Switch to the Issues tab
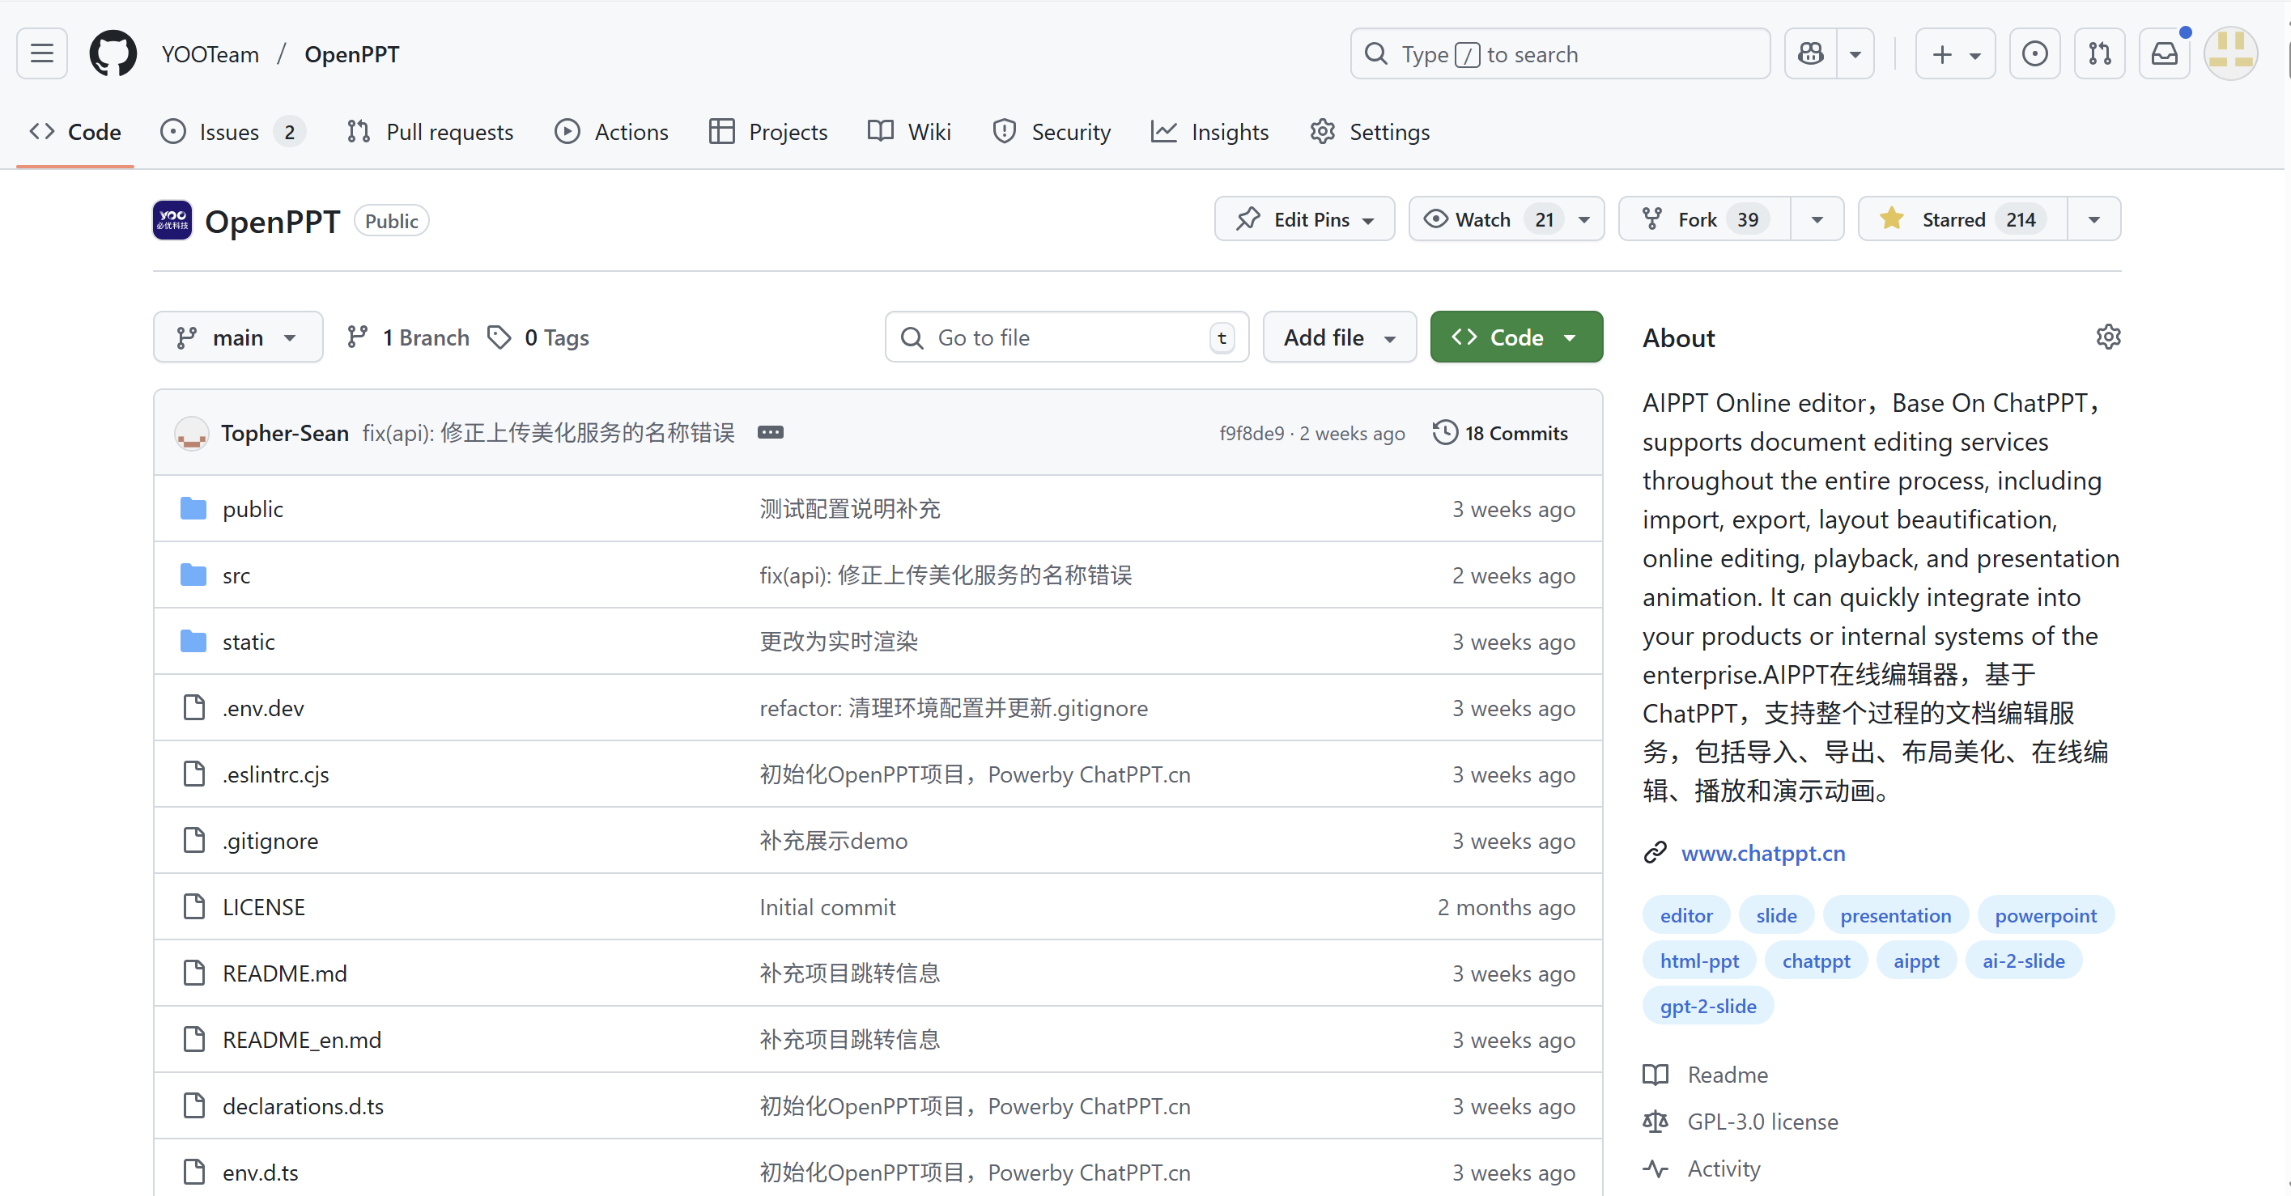Screen dimensions: 2291x1196 pos(229,133)
